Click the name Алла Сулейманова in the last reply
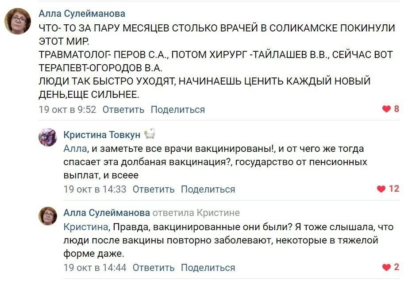This screenshot has height=282, width=408. 107,213
